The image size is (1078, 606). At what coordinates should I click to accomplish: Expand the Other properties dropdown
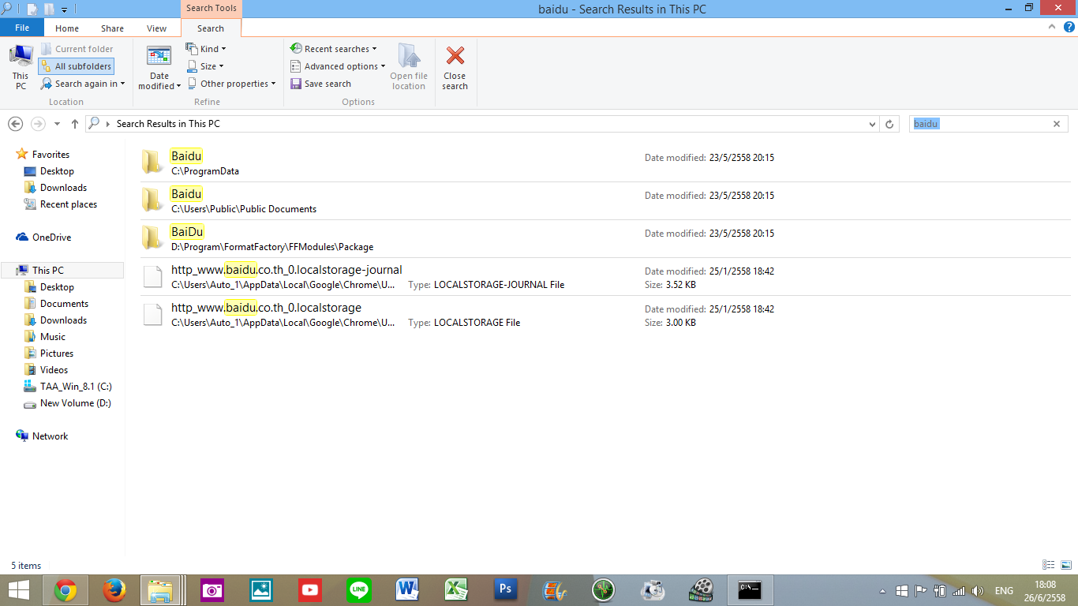[x=232, y=84]
